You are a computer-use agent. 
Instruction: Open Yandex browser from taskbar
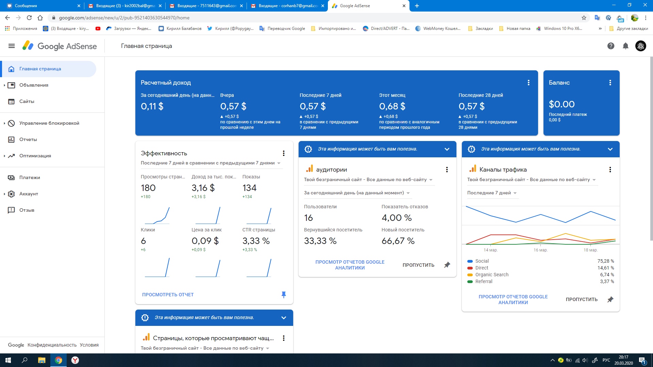click(x=75, y=360)
